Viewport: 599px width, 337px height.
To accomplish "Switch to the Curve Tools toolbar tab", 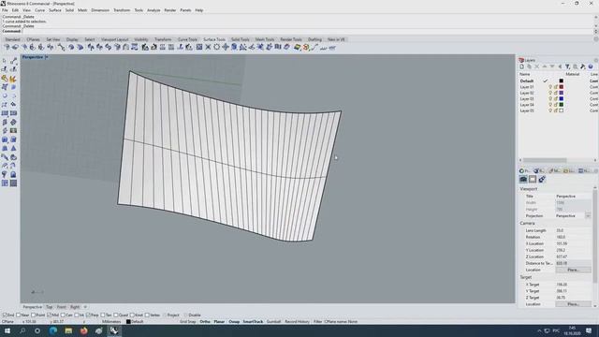I will [187, 39].
